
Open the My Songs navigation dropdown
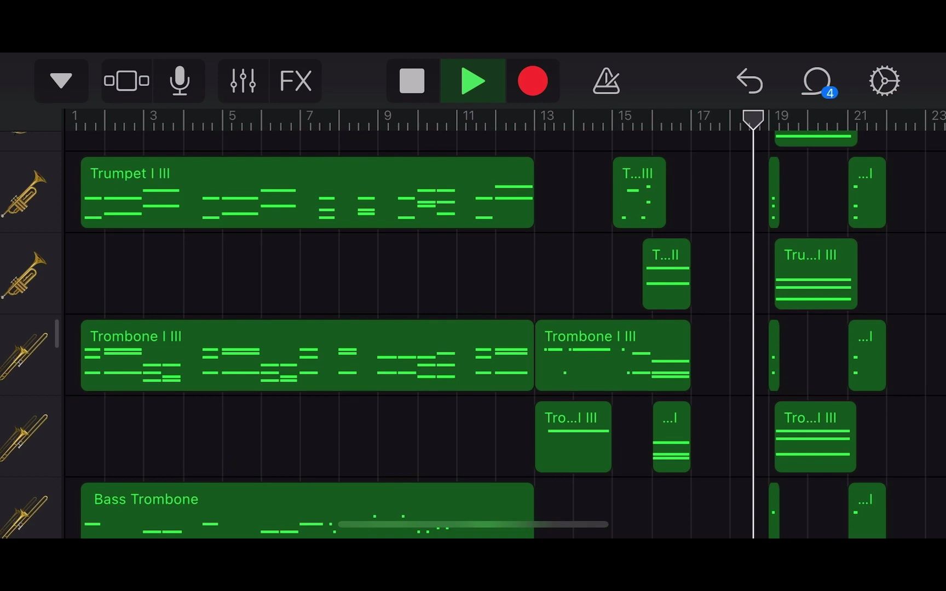click(x=61, y=81)
